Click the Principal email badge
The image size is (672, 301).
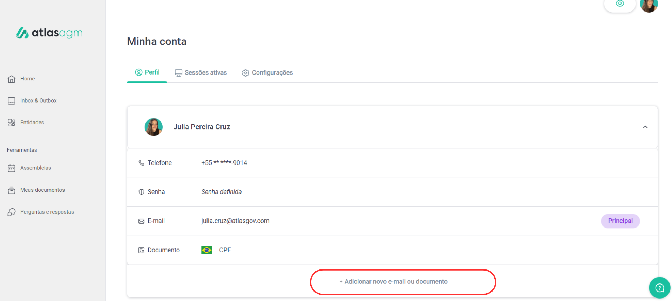coord(620,221)
